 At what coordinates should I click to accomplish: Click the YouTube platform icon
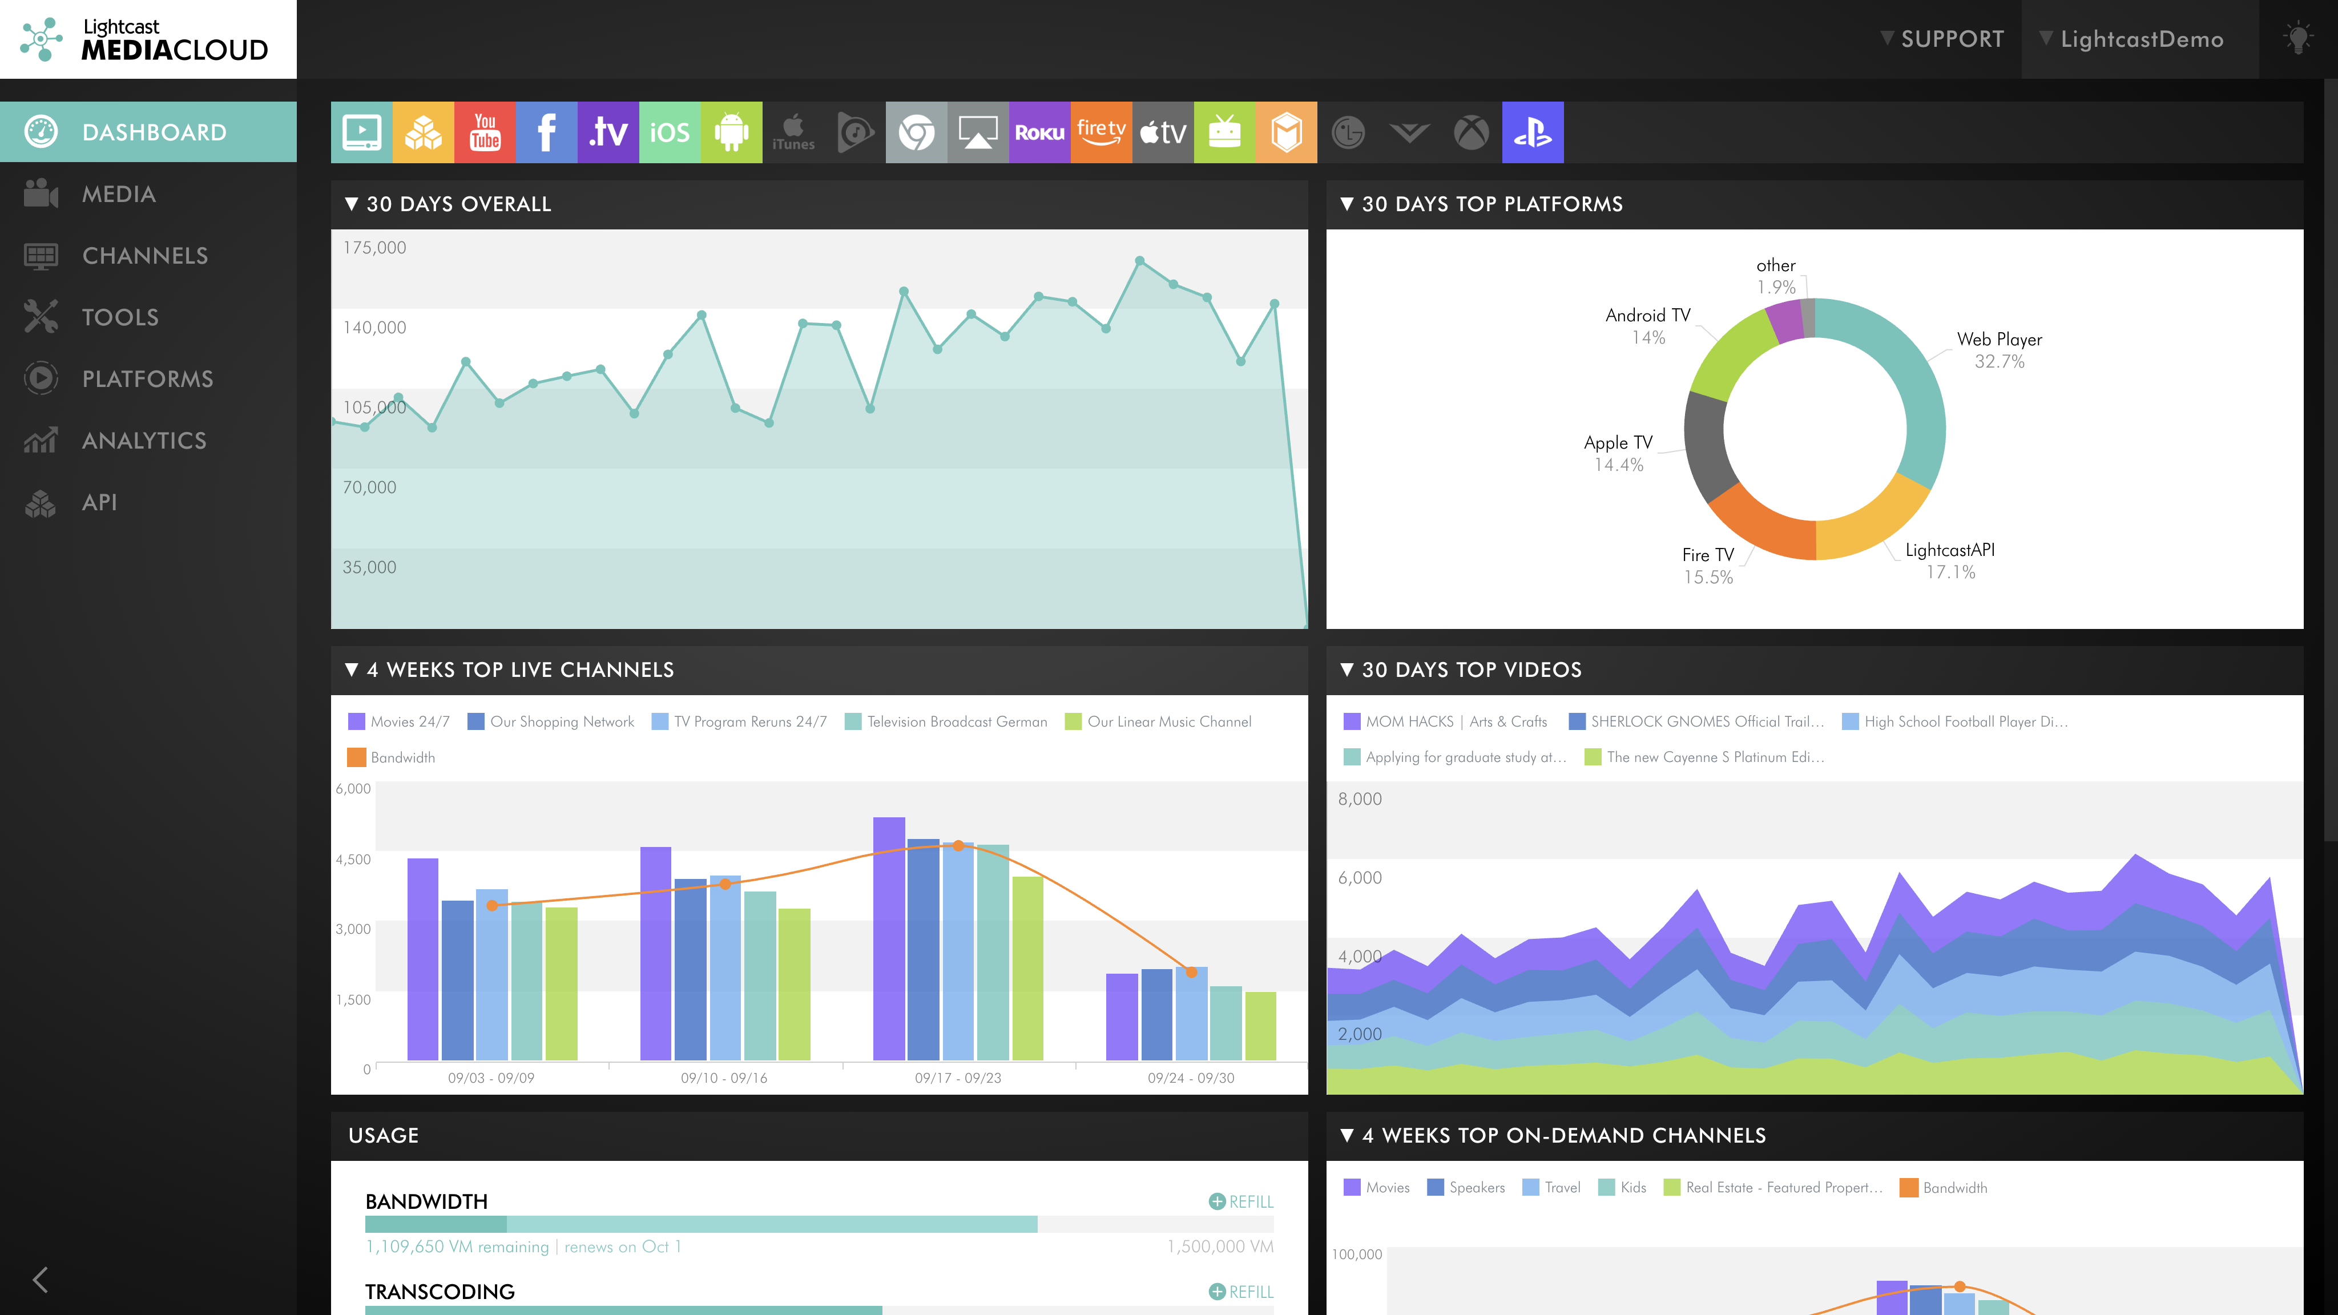coord(485,132)
